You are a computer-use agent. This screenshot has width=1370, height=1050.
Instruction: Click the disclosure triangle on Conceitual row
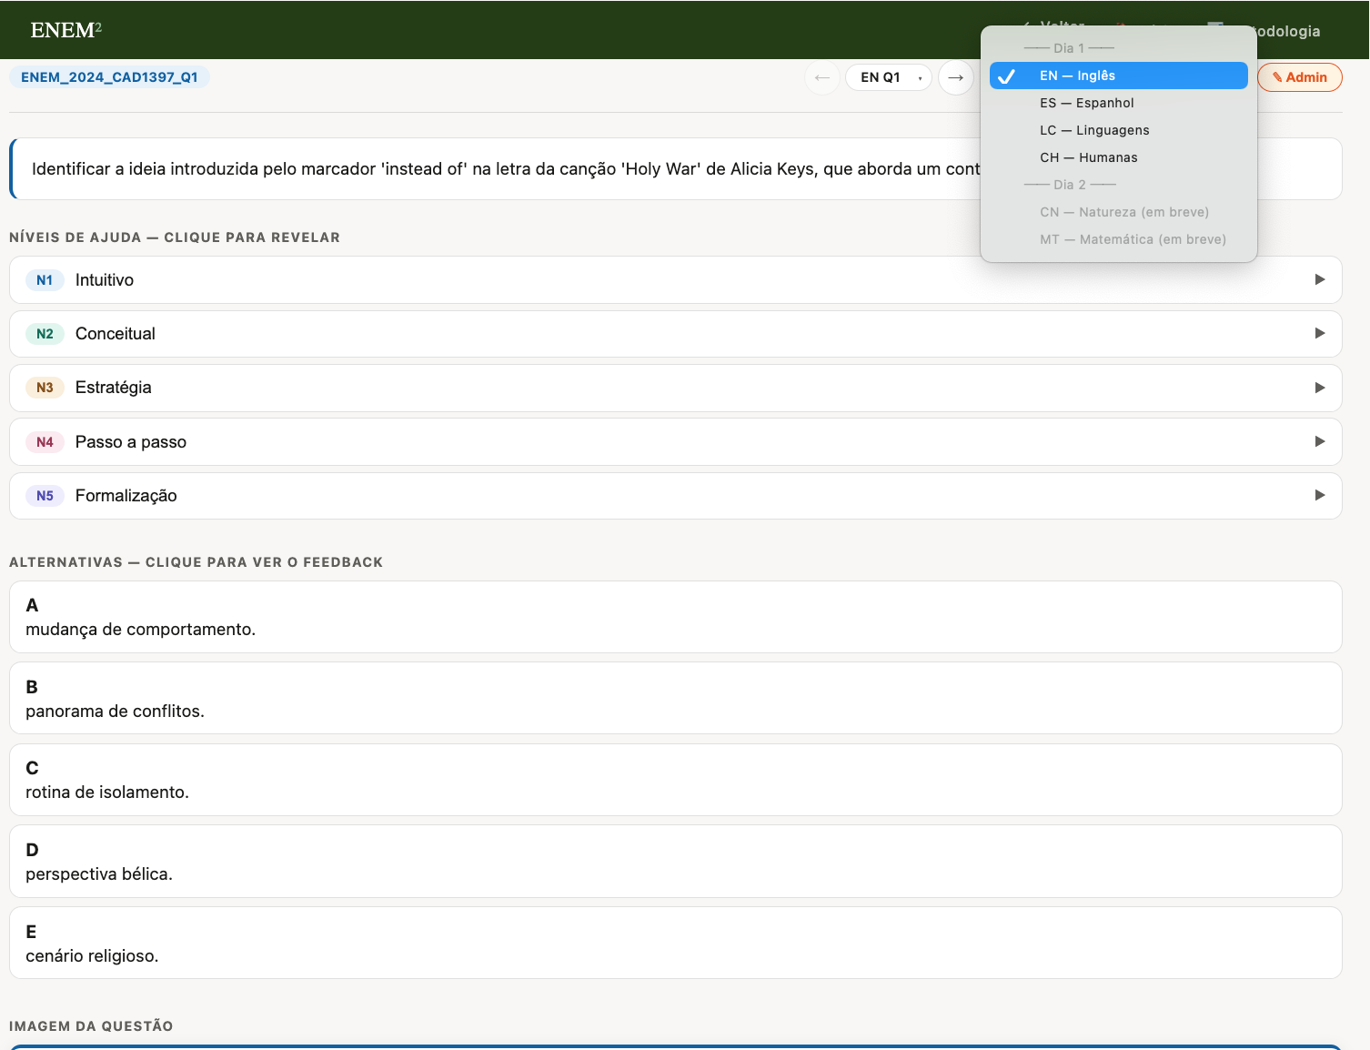(x=1319, y=333)
